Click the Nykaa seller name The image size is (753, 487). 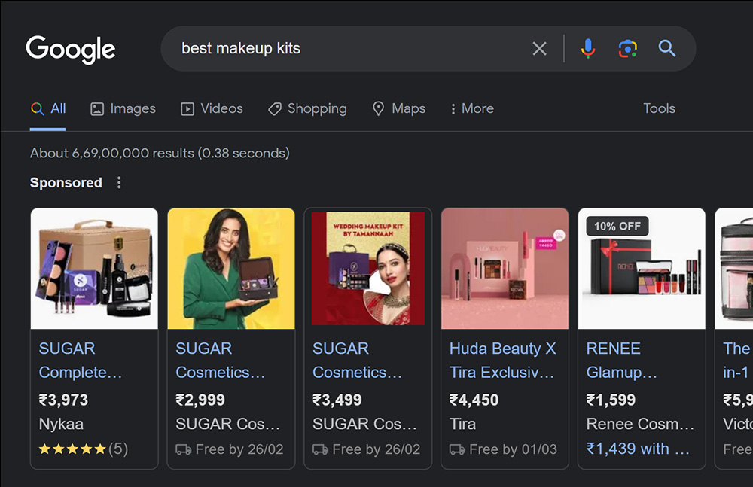tap(56, 424)
